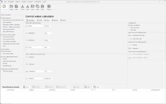Open the File menu
Screen dimensions: 166x104
(x=5, y=2)
